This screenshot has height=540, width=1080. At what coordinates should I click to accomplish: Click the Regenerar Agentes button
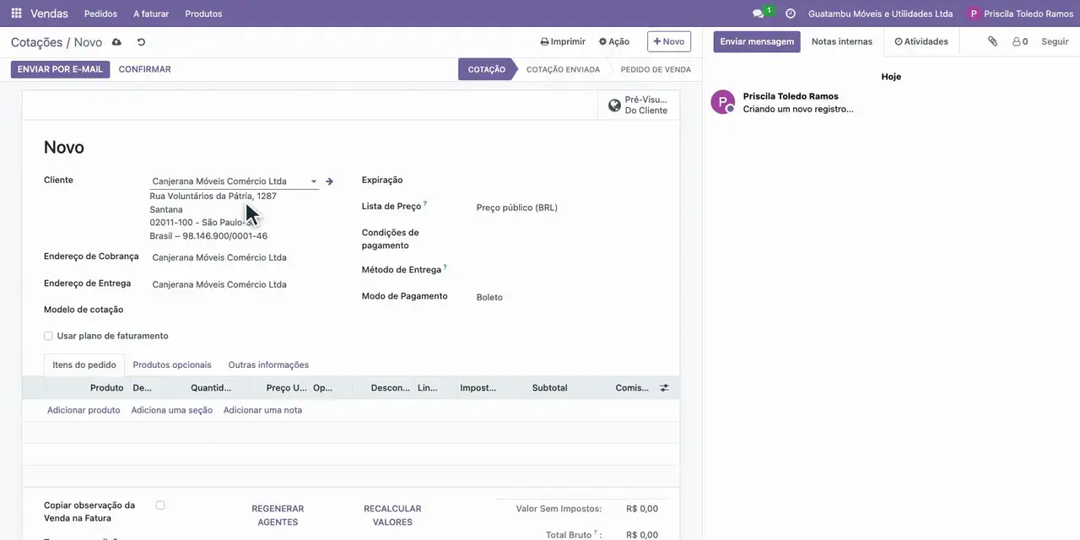[278, 516]
